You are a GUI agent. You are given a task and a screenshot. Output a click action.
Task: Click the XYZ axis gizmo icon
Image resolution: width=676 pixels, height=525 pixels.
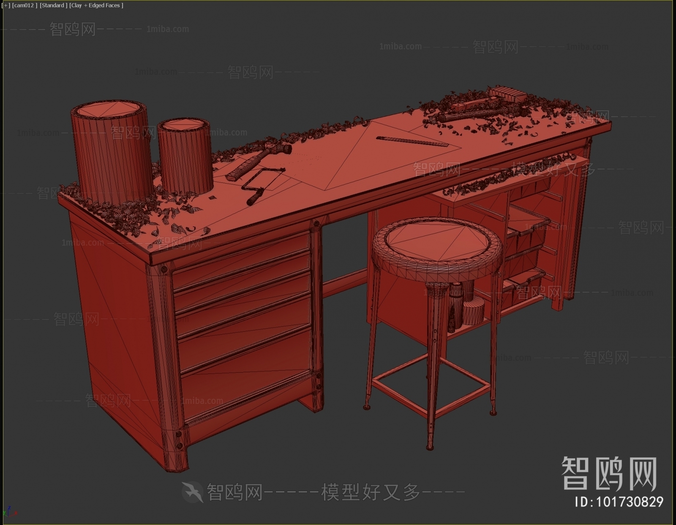tap(9, 512)
